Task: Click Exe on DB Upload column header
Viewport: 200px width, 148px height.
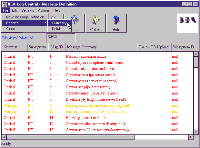Action: tap(154, 47)
